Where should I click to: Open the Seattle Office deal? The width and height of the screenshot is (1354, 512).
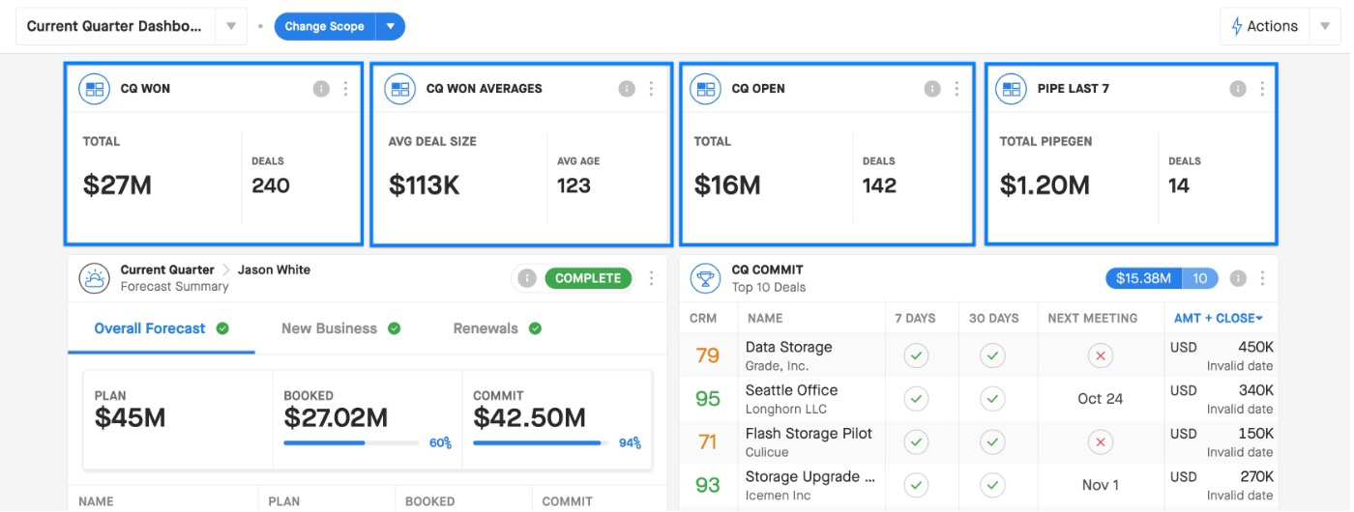point(979,398)
